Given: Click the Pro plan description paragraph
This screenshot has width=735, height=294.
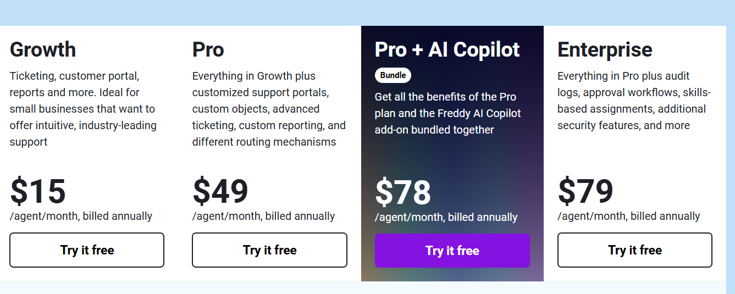Looking at the screenshot, I should point(269,109).
